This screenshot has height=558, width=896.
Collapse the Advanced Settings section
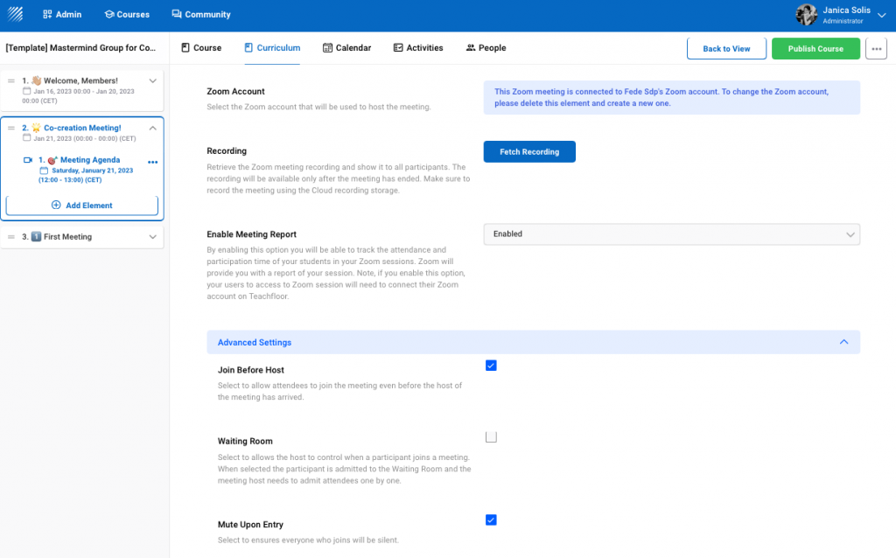[843, 342]
